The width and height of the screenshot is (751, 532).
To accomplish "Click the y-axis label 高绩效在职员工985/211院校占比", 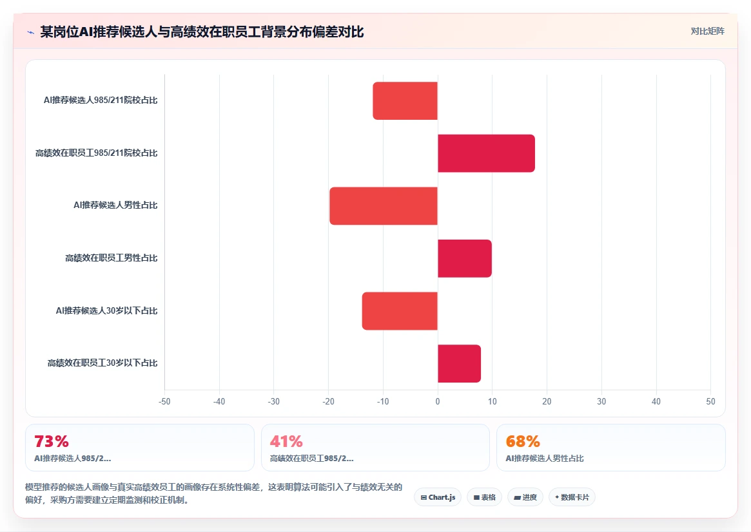I will coord(96,153).
